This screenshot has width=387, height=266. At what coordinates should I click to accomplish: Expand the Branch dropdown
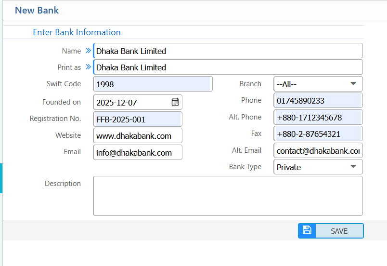pos(318,84)
